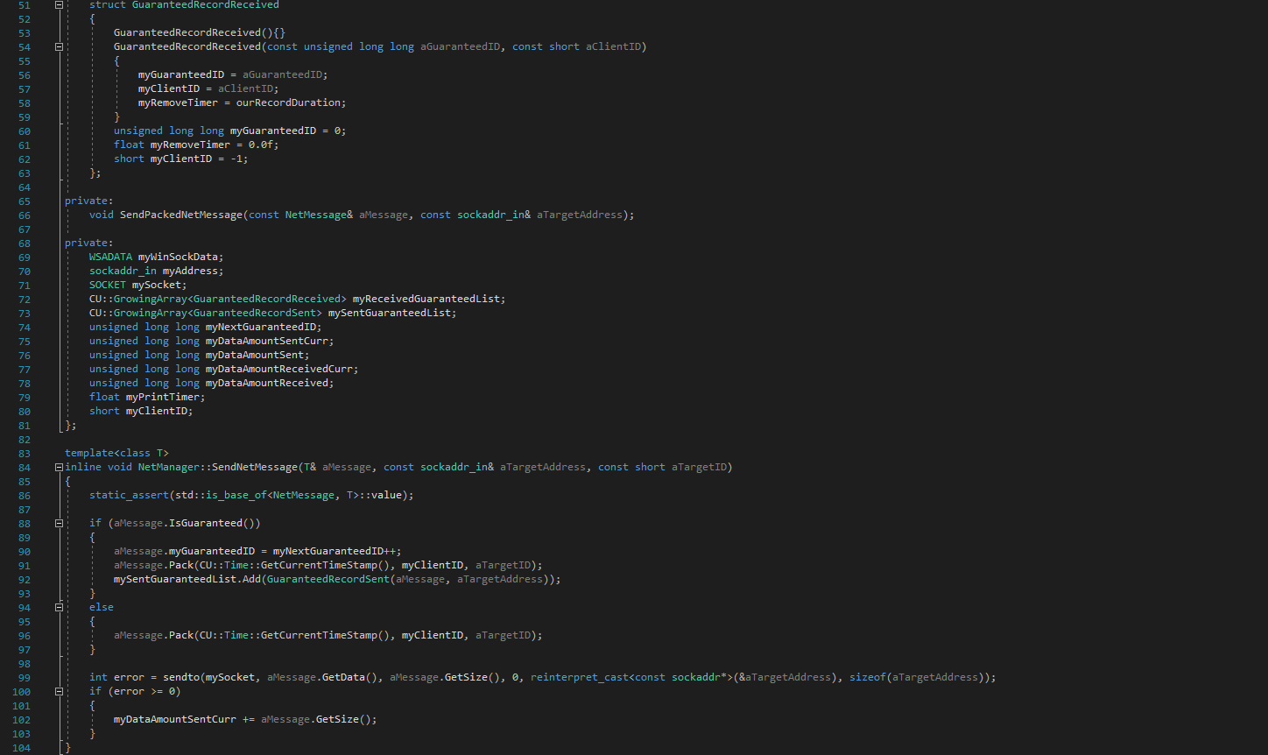
Task: Click myClientID declaration on line 80
Action: click(x=157, y=411)
